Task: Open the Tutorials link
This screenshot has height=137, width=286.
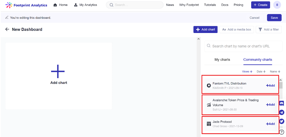Action: coord(210,5)
